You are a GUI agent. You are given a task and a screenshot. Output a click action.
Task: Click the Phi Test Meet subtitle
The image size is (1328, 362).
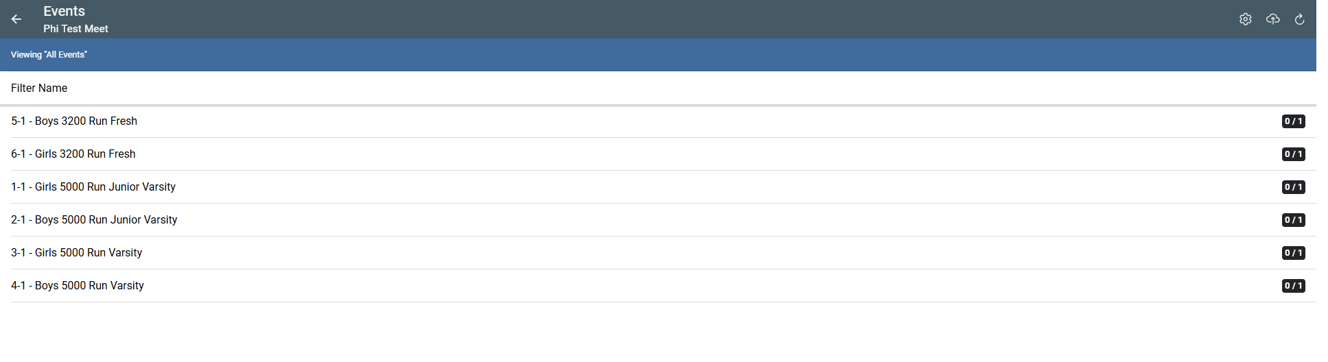[x=75, y=29]
